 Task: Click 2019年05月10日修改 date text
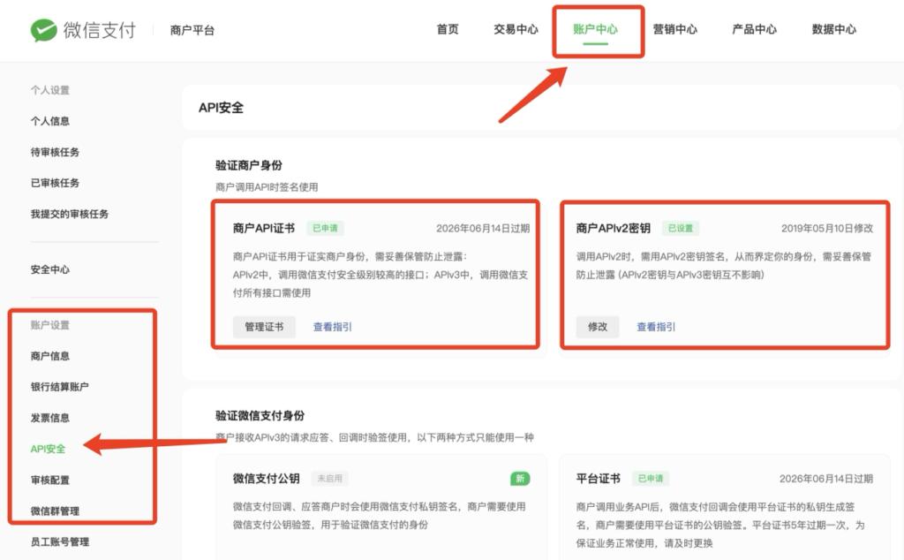[x=826, y=229]
